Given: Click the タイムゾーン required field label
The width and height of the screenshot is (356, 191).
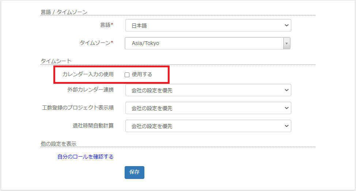Looking at the screenshot, I should 96,42.
